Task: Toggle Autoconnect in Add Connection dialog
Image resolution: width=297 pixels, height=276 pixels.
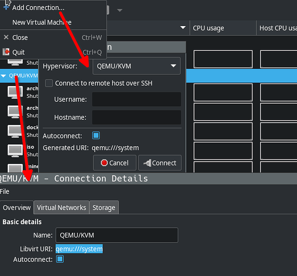Action: pyautogui.click(x=96, y=135)
